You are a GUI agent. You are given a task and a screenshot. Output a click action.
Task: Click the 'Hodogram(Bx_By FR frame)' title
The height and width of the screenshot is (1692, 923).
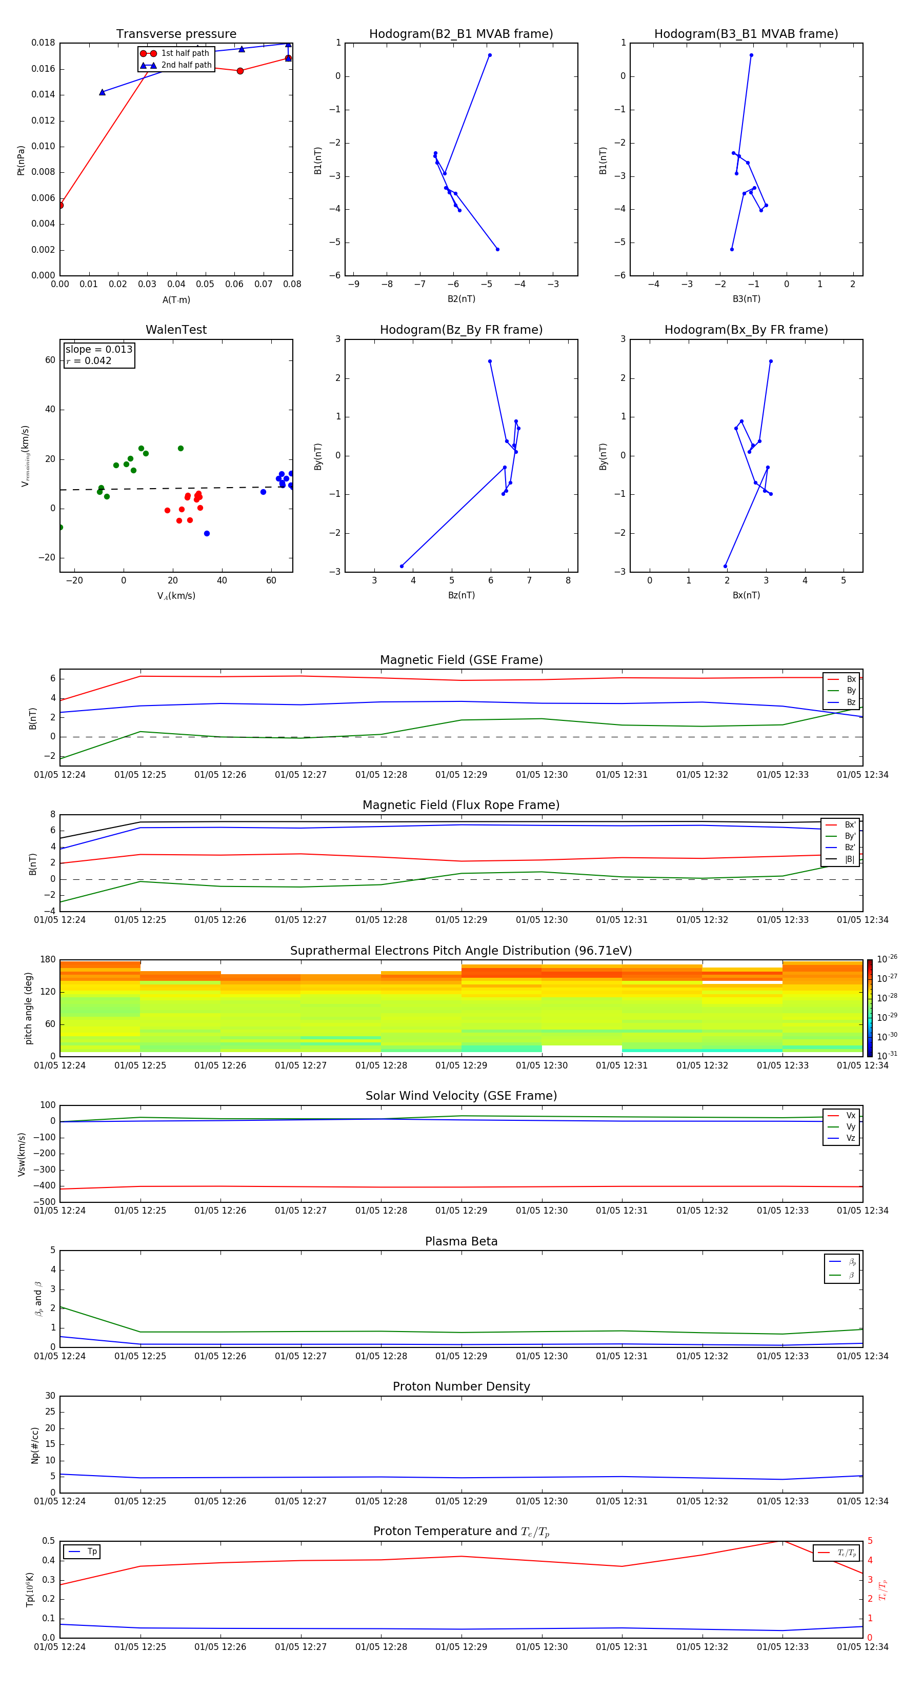click(746, 330)
